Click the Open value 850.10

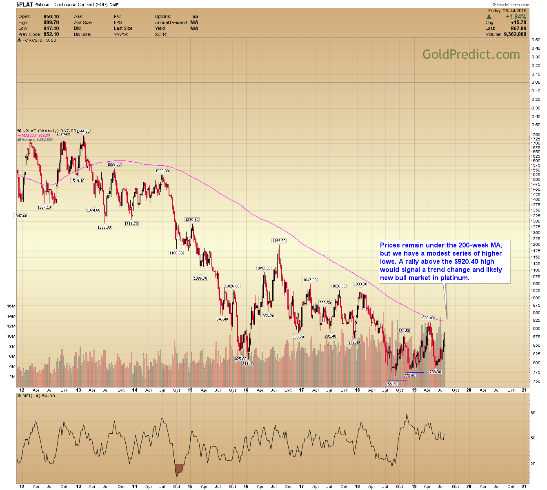click(51, 17)
